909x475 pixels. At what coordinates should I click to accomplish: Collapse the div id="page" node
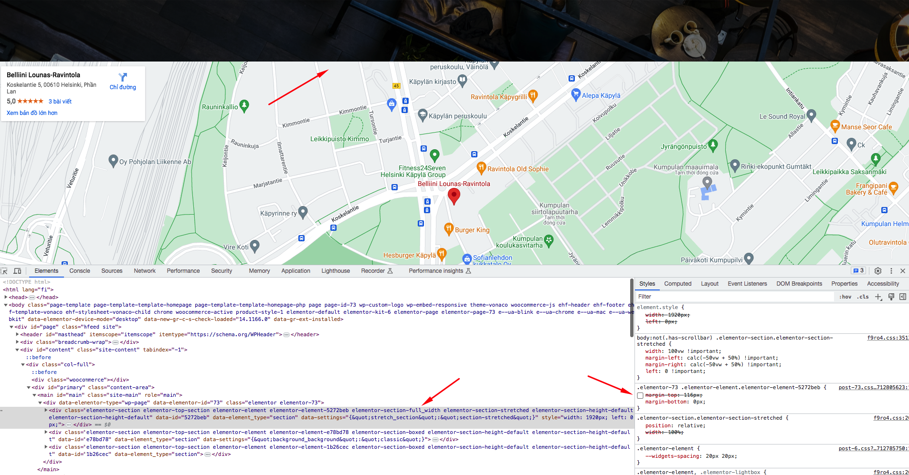click(12, 327)
